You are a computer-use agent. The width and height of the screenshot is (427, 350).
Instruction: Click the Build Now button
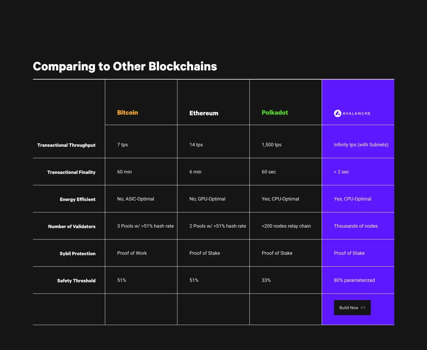(352, 308)
